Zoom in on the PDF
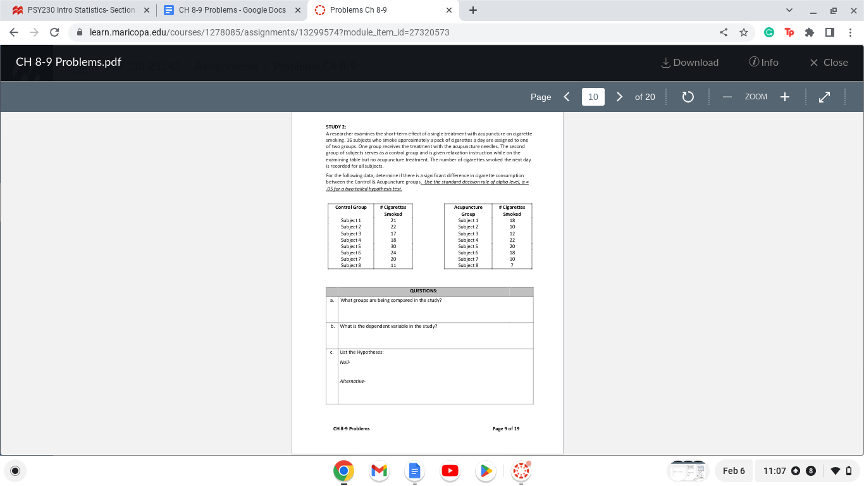864x486 pixels. [x=785, y=97]
